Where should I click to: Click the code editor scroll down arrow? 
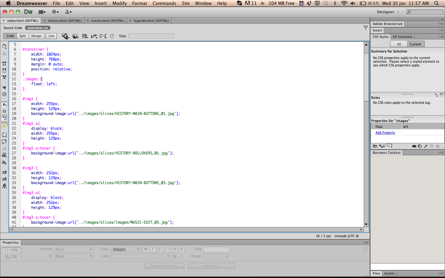pos(366,225)
